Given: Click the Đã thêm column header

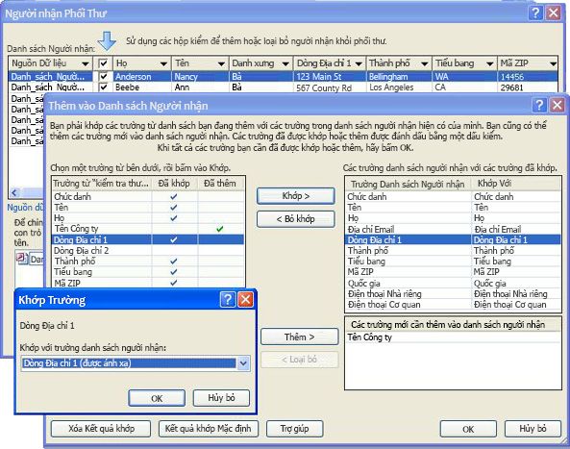Looking at the screenshot, I should click(x=220, y=184).
